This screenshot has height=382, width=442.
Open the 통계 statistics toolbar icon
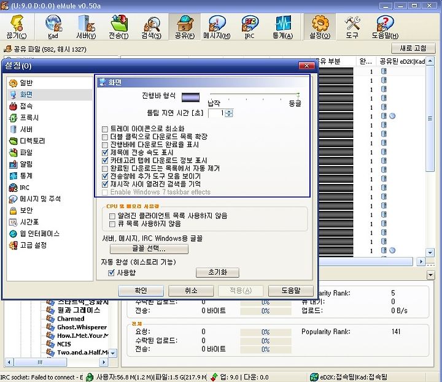coord(283,27)
